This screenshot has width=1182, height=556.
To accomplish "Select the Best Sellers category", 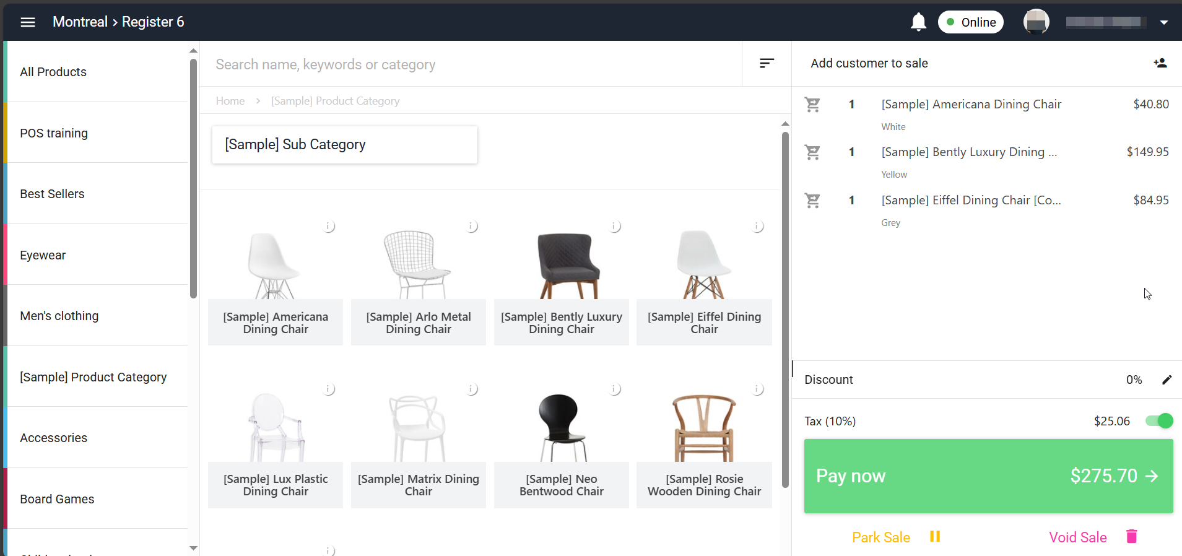I will click(x=53, y=194).
